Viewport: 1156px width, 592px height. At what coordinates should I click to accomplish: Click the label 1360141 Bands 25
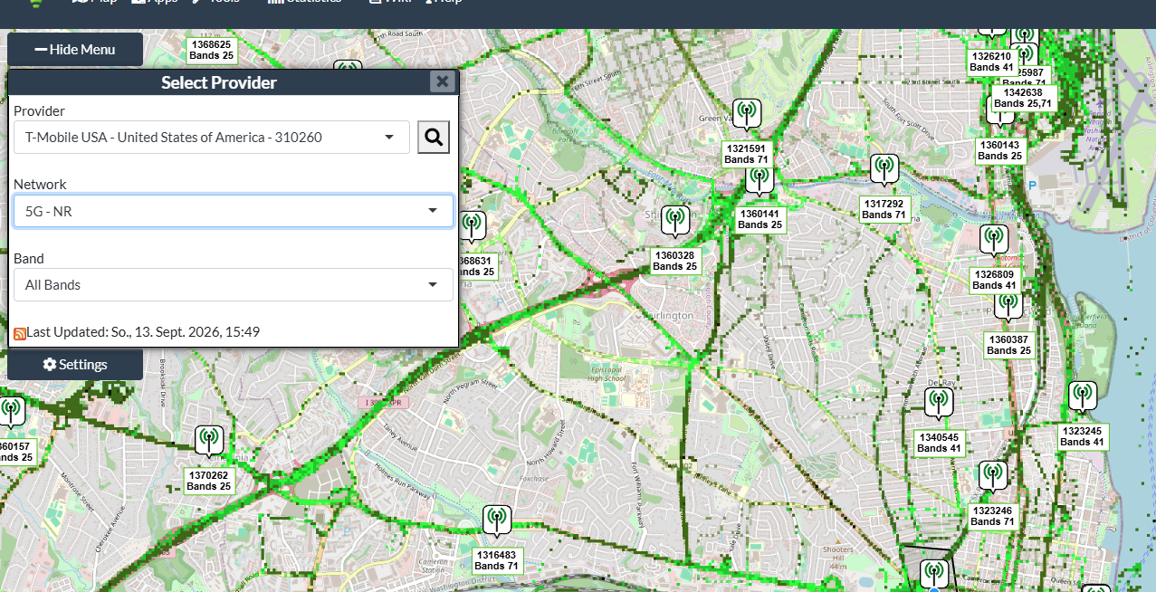[x=760, y=219]
